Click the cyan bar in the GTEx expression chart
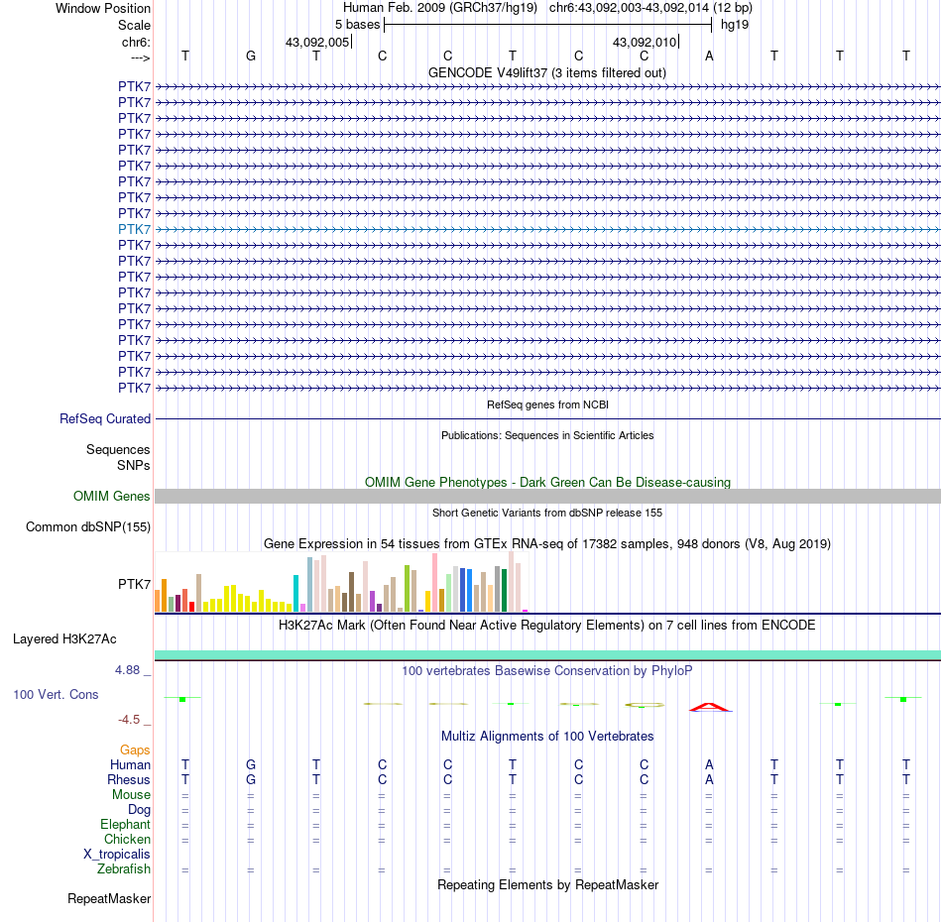The width and height of the screenshot is (942, 922). (295, 594)
